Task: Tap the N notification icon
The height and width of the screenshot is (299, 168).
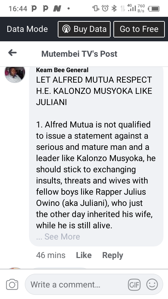Action: 57,8
